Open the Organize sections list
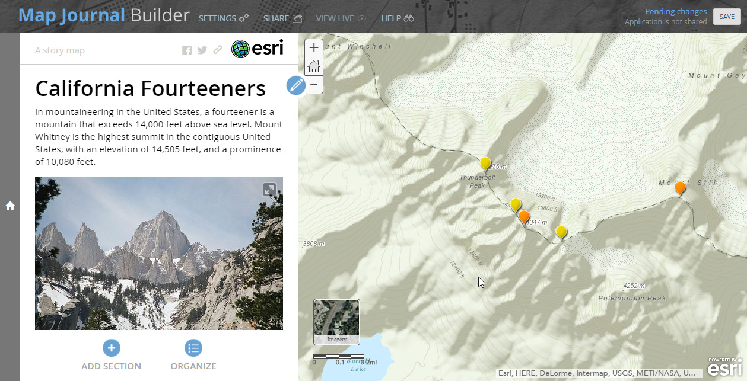 [x=193, y=348]
